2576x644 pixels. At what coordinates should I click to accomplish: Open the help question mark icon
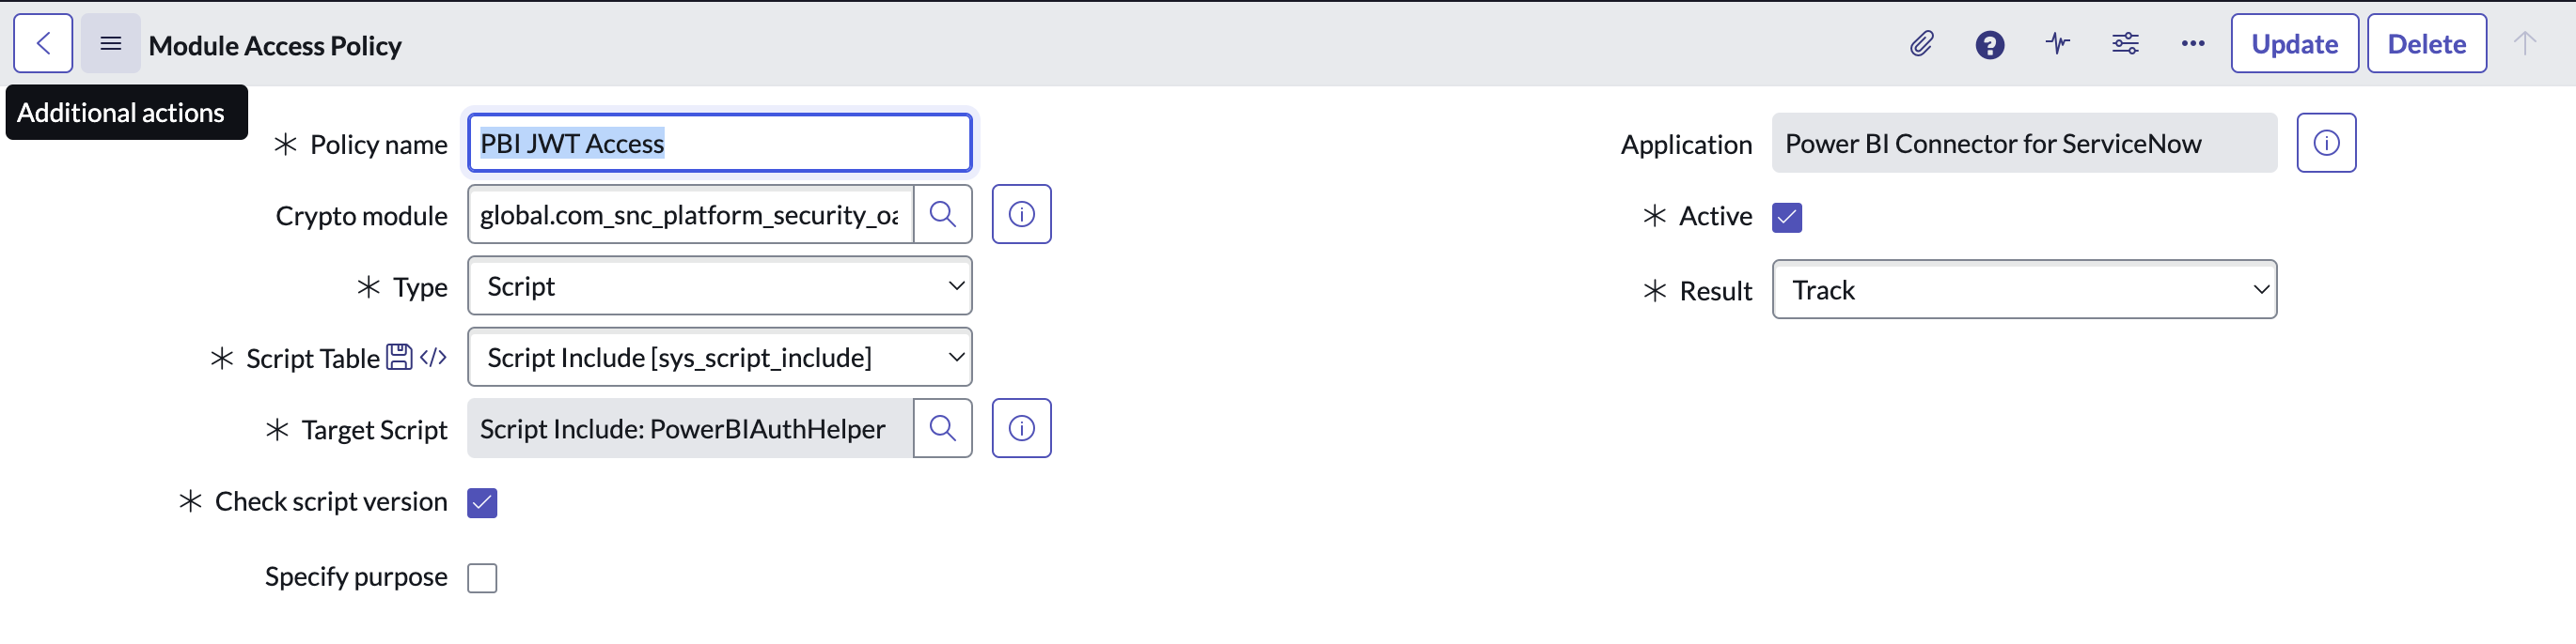coord(1989,45)
